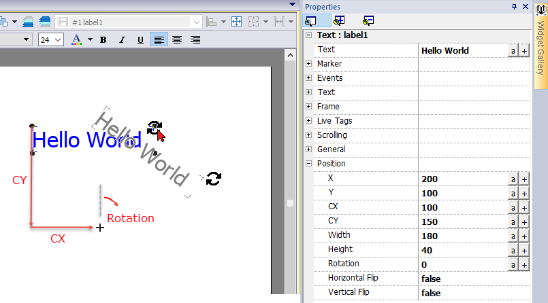Open the font color picker arrow
The width and height of the screenshot is (548, 303).
coord(90,40)
